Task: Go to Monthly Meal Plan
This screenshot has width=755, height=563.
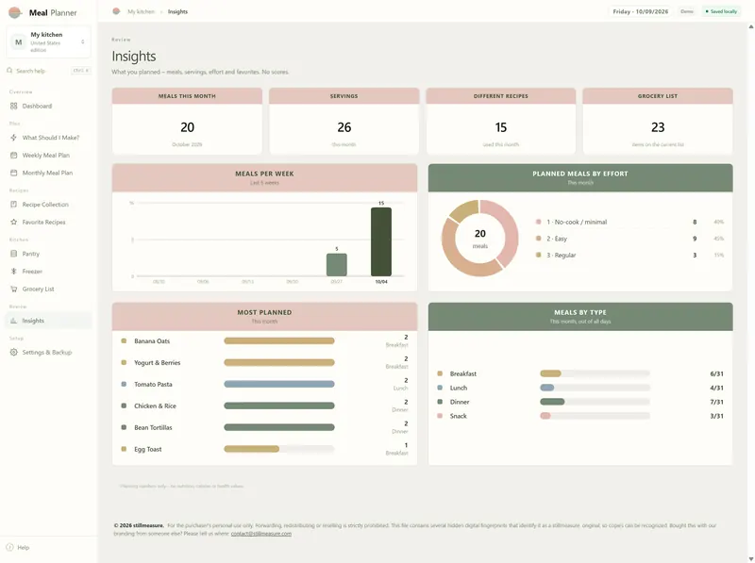Action: (48, 173)
